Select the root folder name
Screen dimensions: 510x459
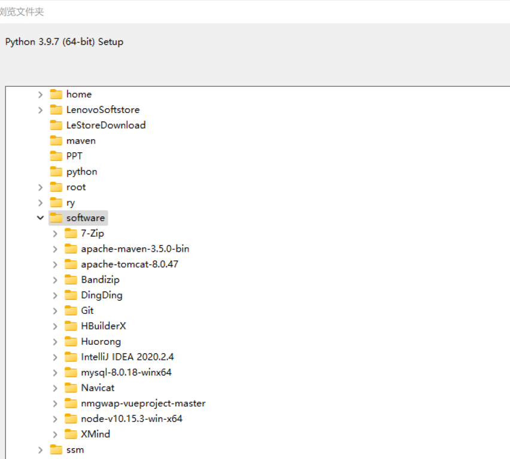point(76,188)
